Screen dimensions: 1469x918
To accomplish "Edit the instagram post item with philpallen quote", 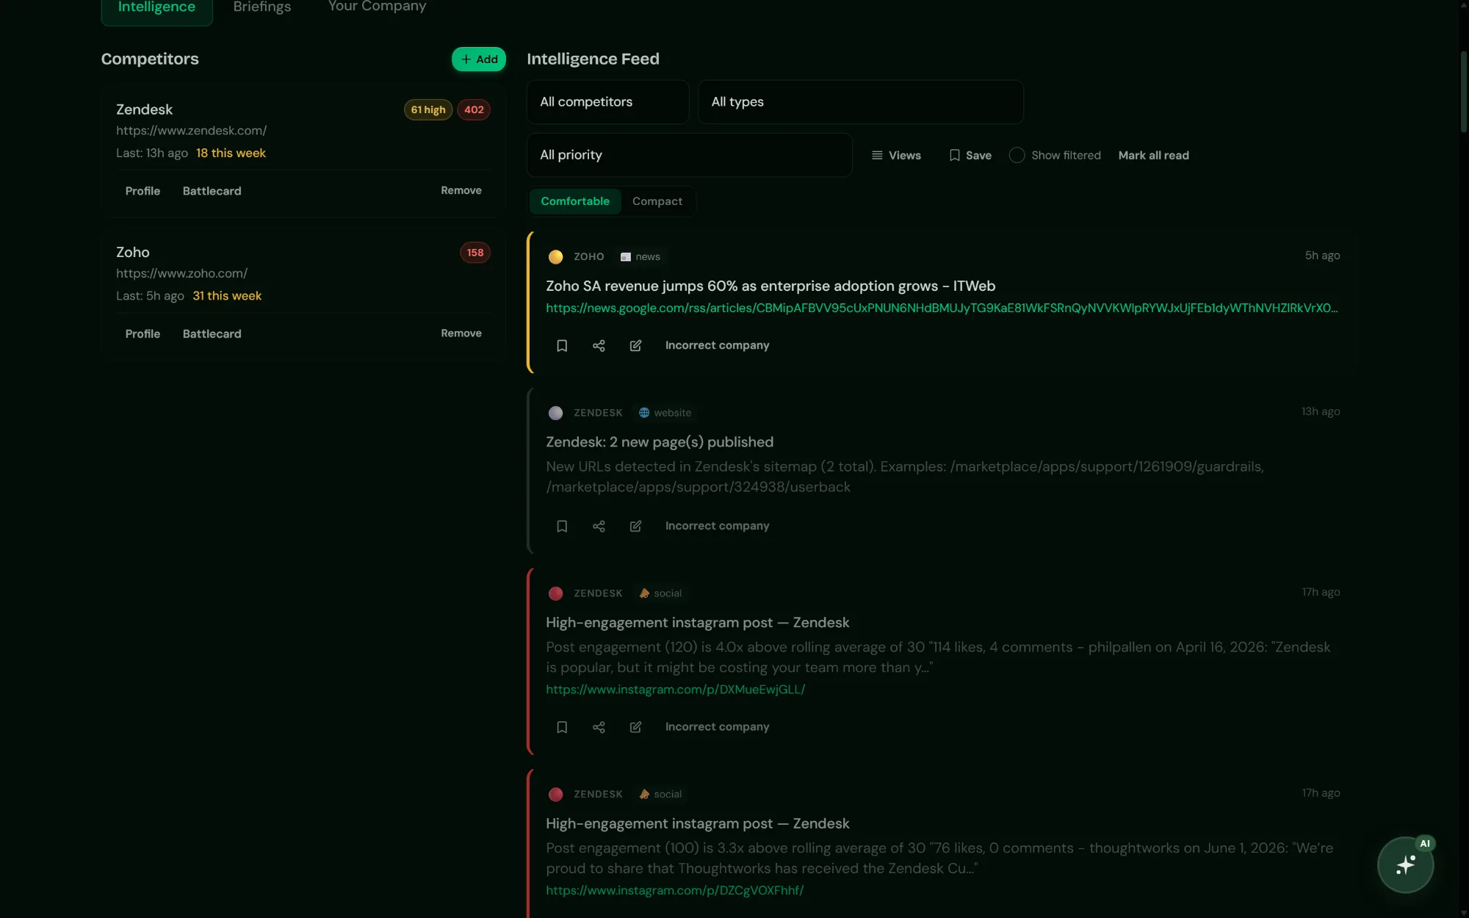I will (x=635, y=727).
